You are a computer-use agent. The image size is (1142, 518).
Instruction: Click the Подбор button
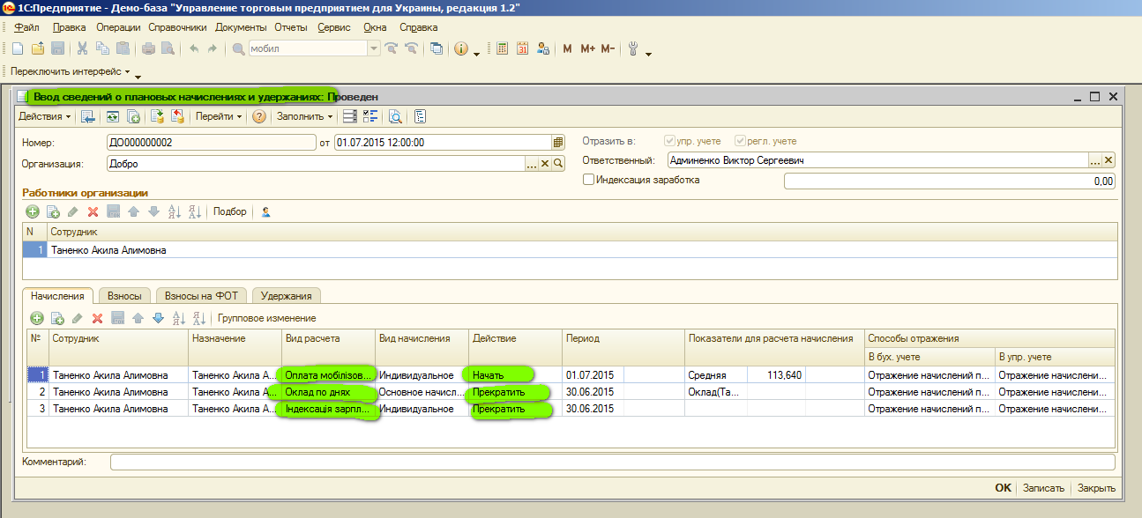click(230, 211)
